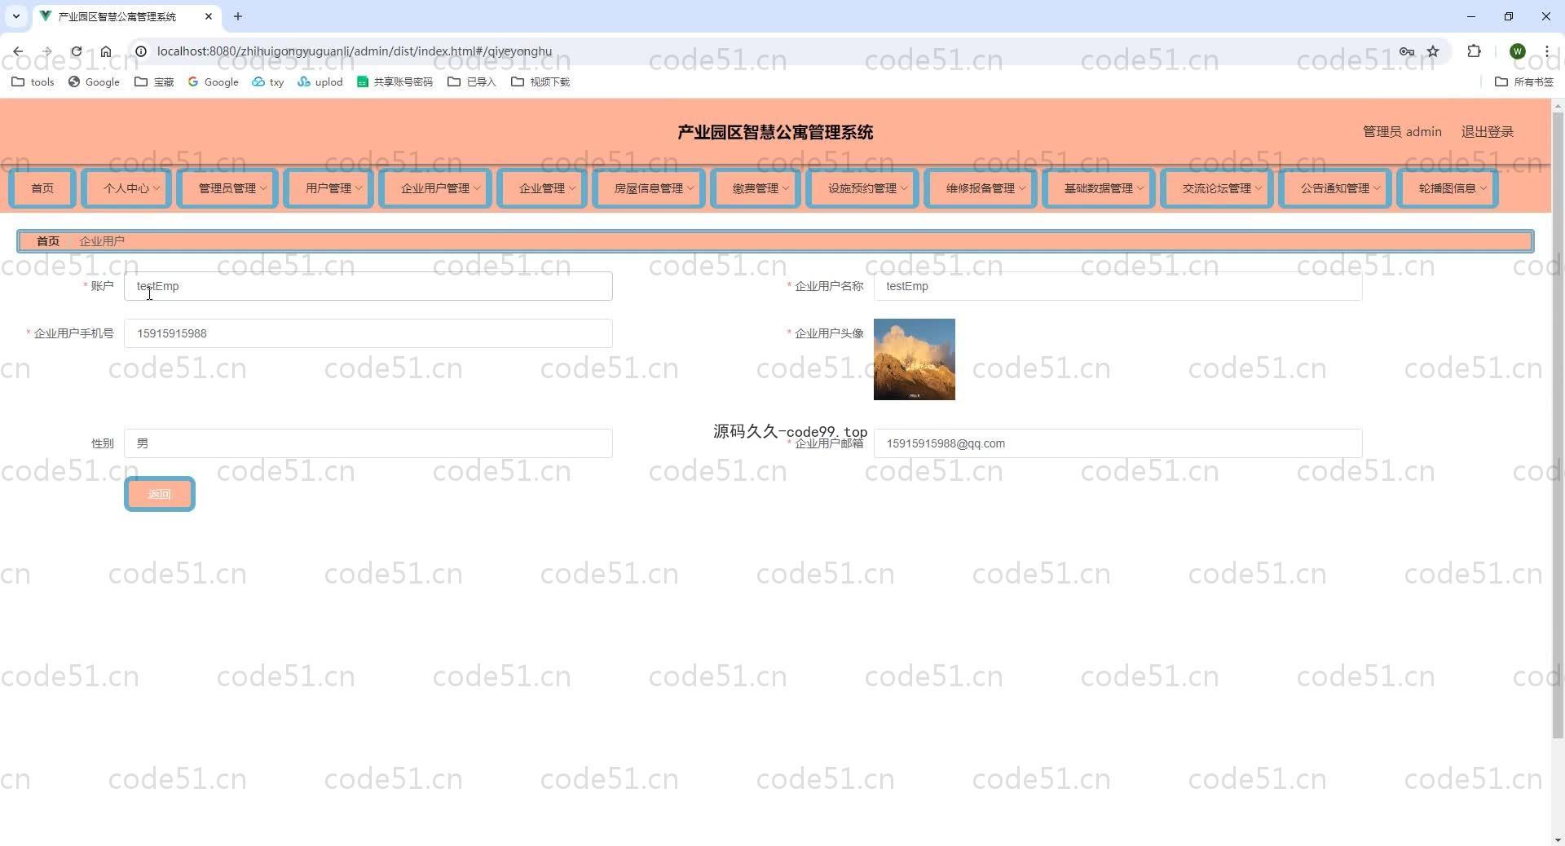
Task: Bookmark this page with the star icon
Action: [x=1433, y=51]
